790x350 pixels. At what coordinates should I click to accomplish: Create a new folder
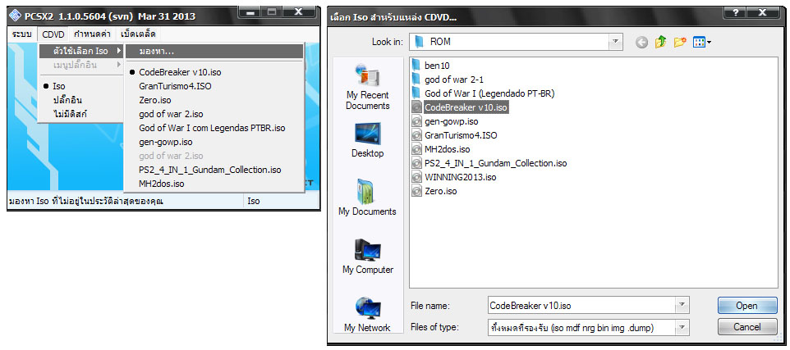coord(680,43)
